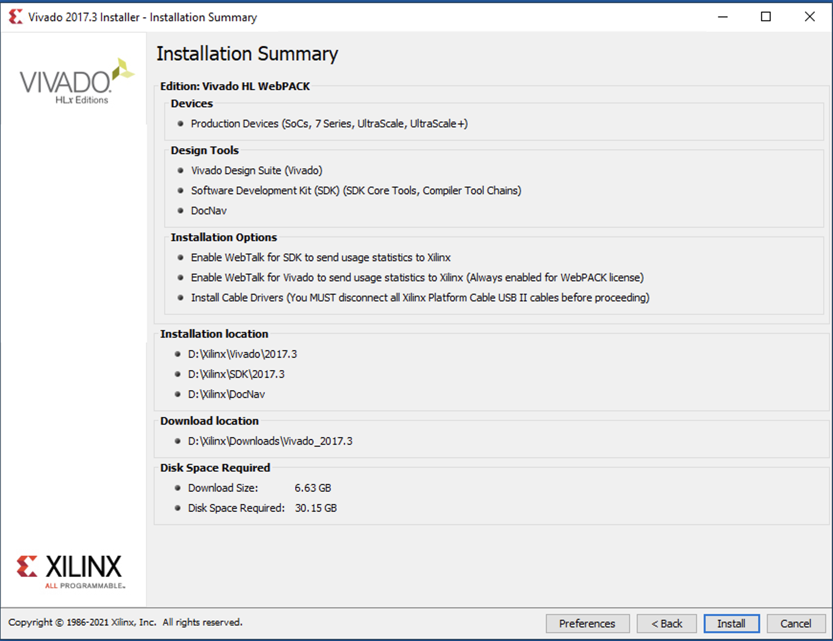Click the Xilinx icon in title bar

pyautogui.click(x=15, y=17)
